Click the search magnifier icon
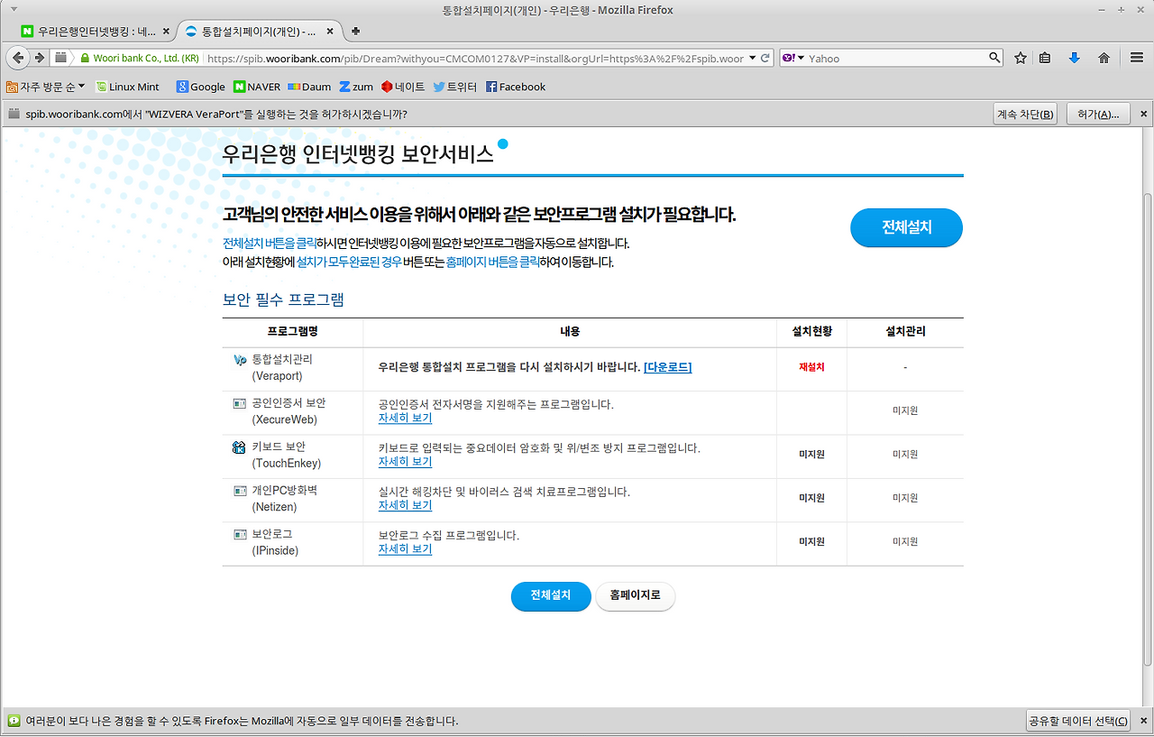 pos(994,58)
